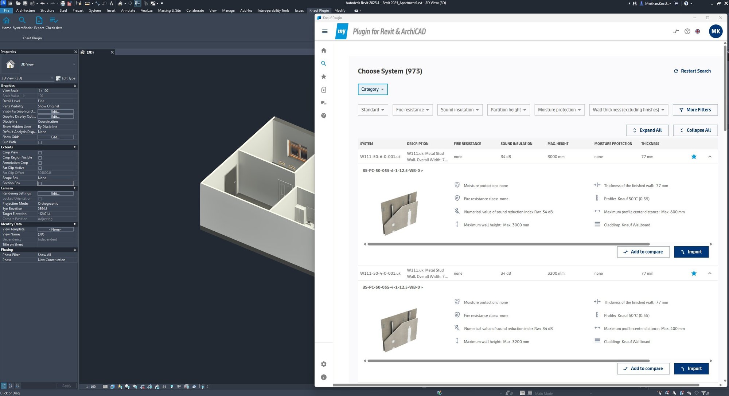Click the question mark help icon in header
Screen dimensions: 729x396
pyautogui.click(x=687, y=31)
